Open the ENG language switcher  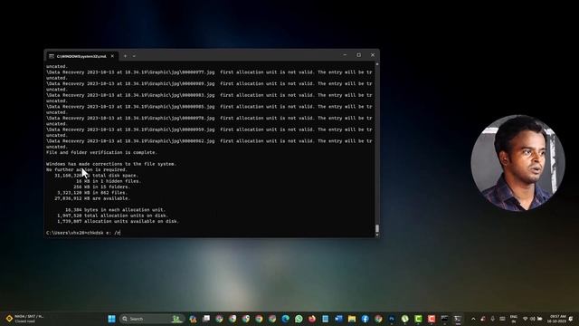click(x=514, y=319)
